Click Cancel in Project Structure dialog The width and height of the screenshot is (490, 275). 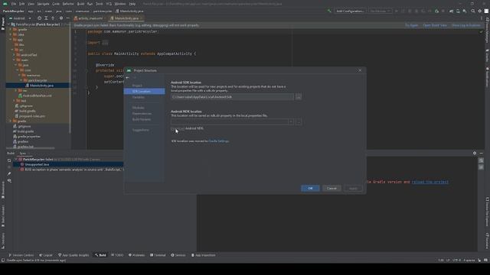click(332, 189)
